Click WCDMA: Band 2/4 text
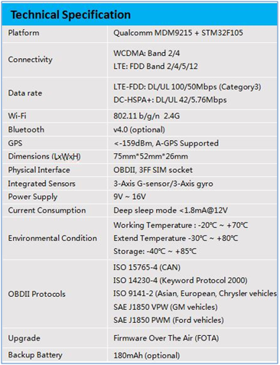The width and height of the screenshot is (280, 365). pos(146,53)
